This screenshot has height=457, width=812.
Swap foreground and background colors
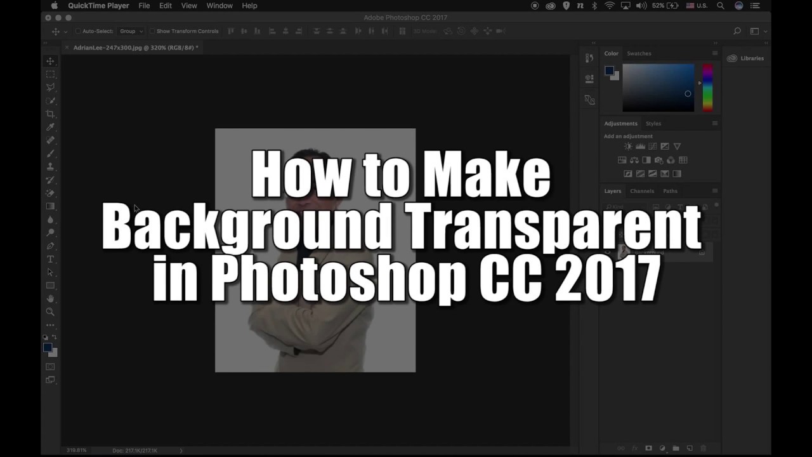(55, 338)
